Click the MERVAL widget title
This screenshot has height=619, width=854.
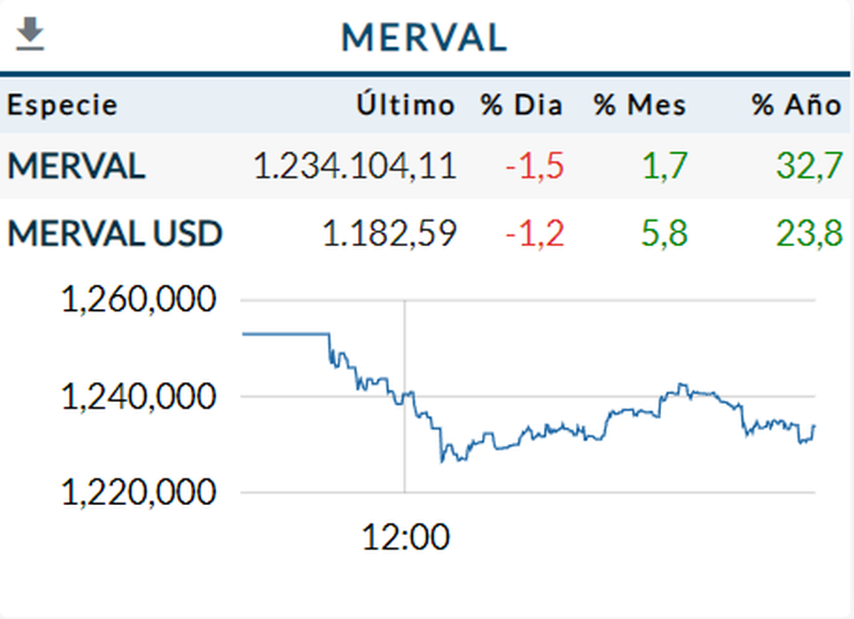tap(424, 38)
